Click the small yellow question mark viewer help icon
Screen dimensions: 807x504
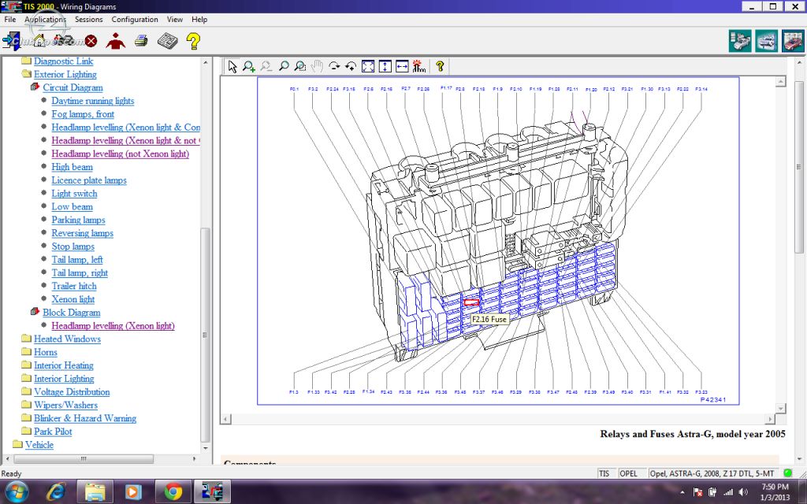pyautogui.click(x=440, y=66)
